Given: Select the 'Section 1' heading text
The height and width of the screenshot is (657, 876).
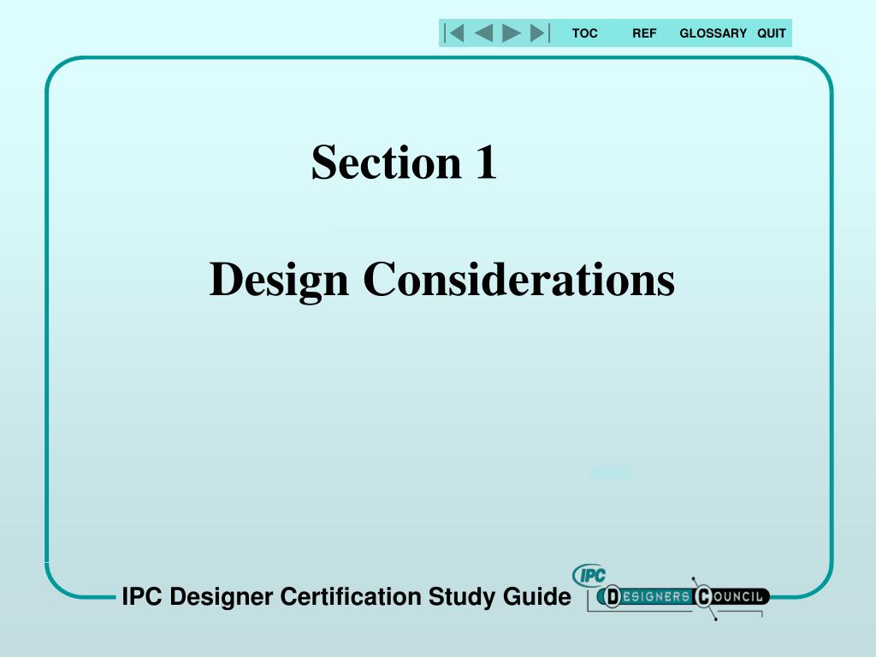Looking at the screenshot, I should (x=404, y=162).
